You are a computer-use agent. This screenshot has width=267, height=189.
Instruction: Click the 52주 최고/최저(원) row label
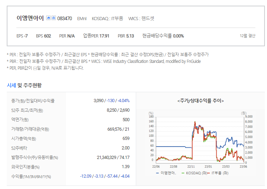27,111
